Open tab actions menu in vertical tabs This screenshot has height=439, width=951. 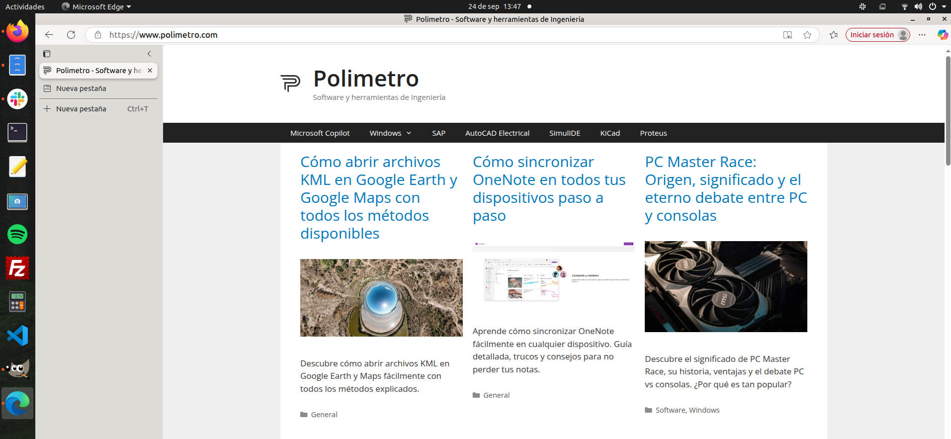coord(47,54)
